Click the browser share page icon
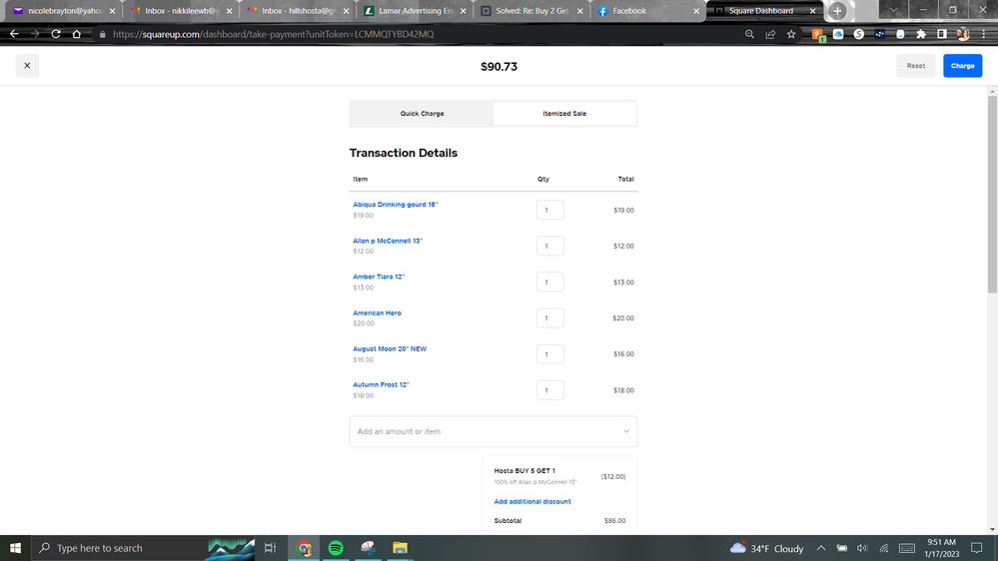The image size is (998, 561). pos(770,34)
